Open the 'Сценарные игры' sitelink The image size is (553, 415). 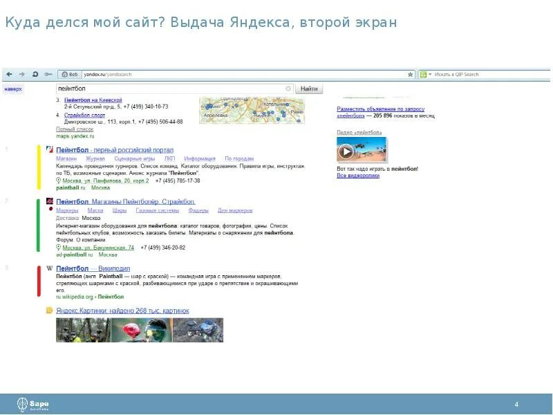[x=135, y=159]
